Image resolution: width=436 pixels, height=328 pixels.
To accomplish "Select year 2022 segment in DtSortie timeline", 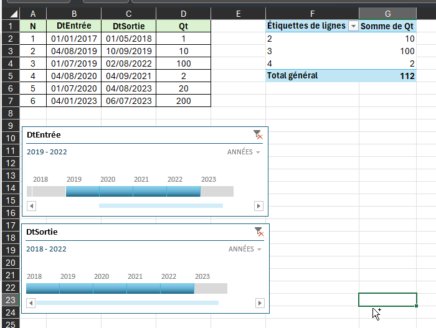I will [177, 289].
